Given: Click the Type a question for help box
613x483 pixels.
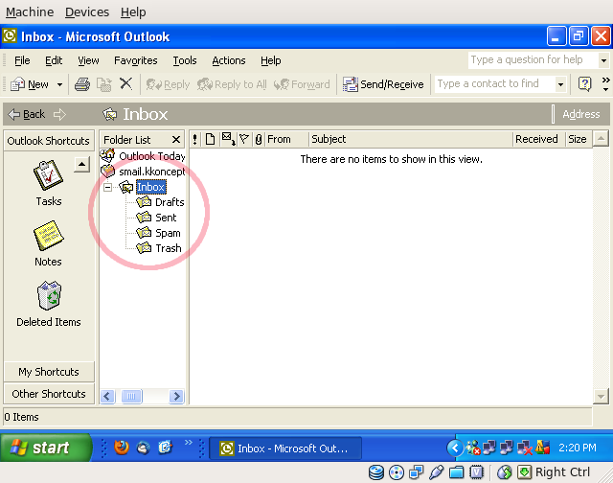Looking at the screenshot, I should [x=534, y=59].
